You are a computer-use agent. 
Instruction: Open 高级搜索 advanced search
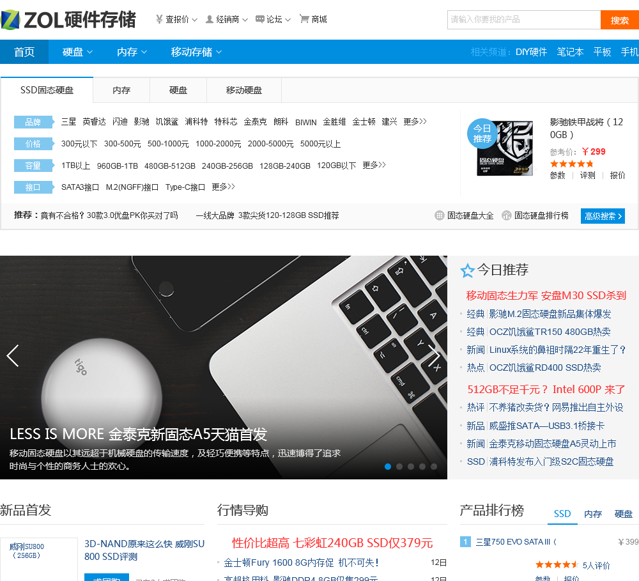(603, 216)
